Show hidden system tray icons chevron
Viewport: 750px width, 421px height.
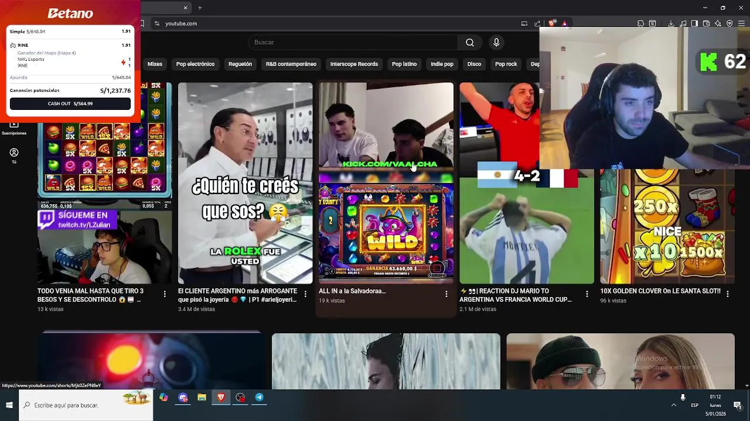pyautogui.click(x=673, y=405)
